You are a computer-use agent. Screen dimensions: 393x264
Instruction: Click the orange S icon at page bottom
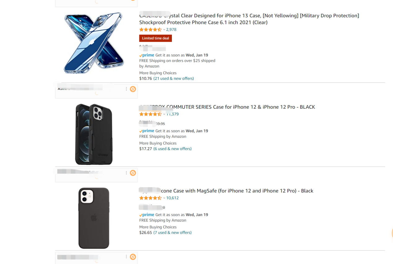coord(133,257)
